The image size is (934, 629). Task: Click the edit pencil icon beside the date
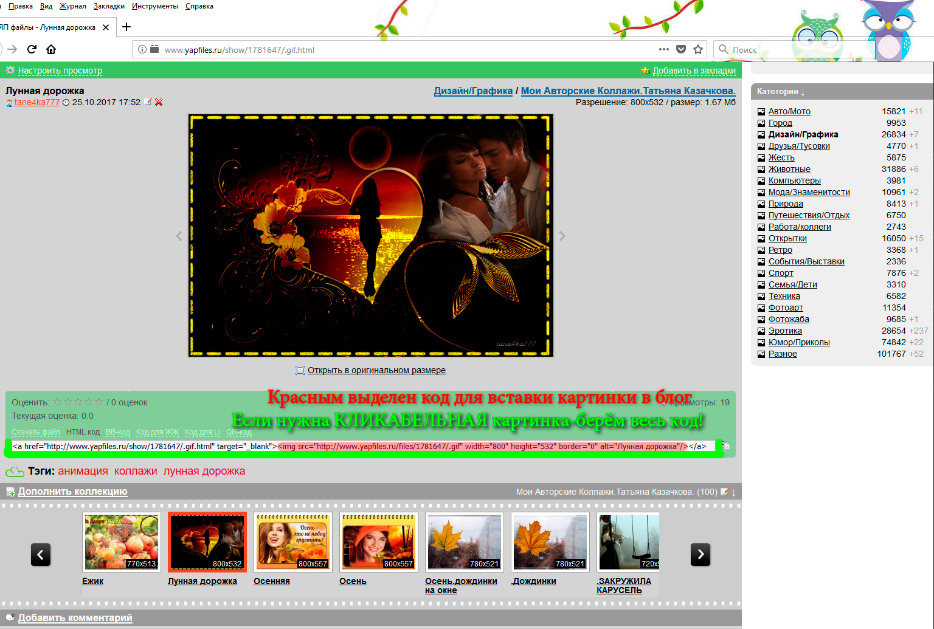147,102
